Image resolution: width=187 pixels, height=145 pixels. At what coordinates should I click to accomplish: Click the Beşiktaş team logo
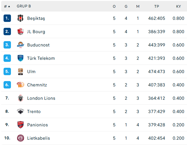tap(20, 18)
